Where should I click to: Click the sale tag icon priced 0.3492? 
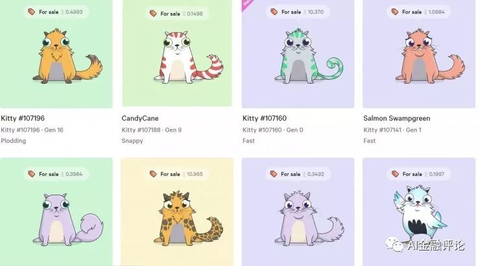(x=274, y=174)
